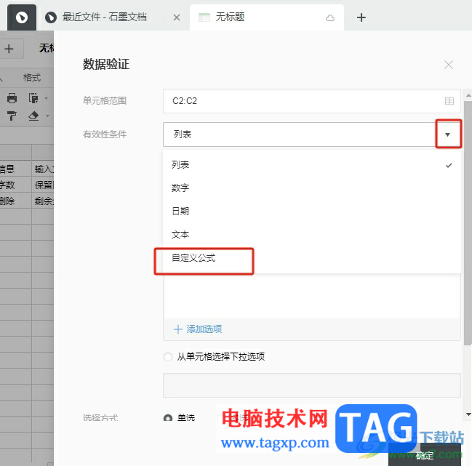The image size is (472, 466).
Task: Click the cloud sync icon in 无标题 tab
Action: coord(330,17)
